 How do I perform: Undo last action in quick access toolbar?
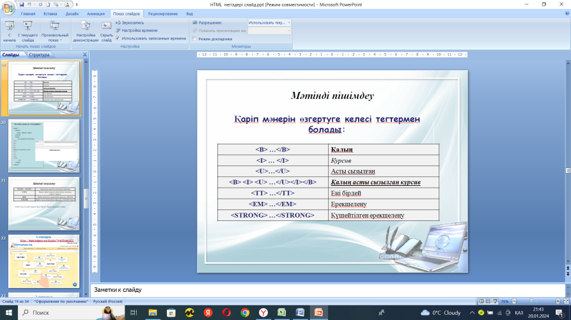[x=30, y=4]
